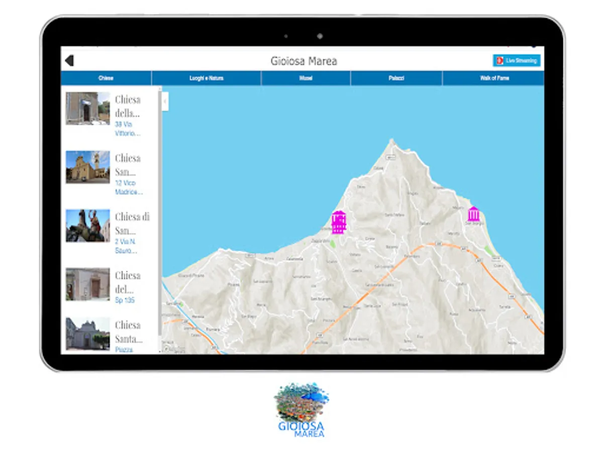Switch to the Palazzi tab
This screenshot has width=603, height=452.
(x=396, y=78)
